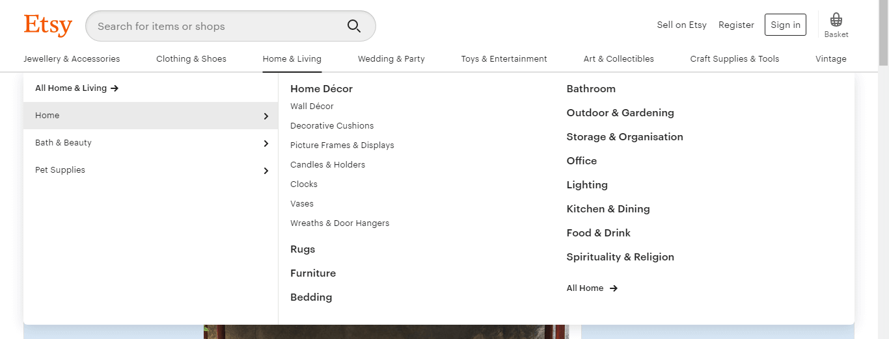Open the Lighting category
The height and width of the screenshot is (339, 889).
tap(587, 185)
